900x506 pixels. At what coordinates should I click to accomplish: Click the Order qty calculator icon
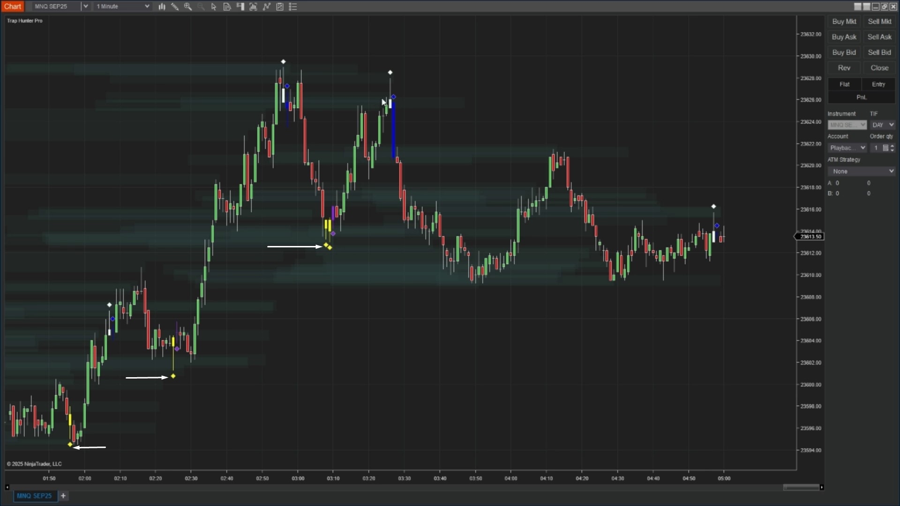885,148
